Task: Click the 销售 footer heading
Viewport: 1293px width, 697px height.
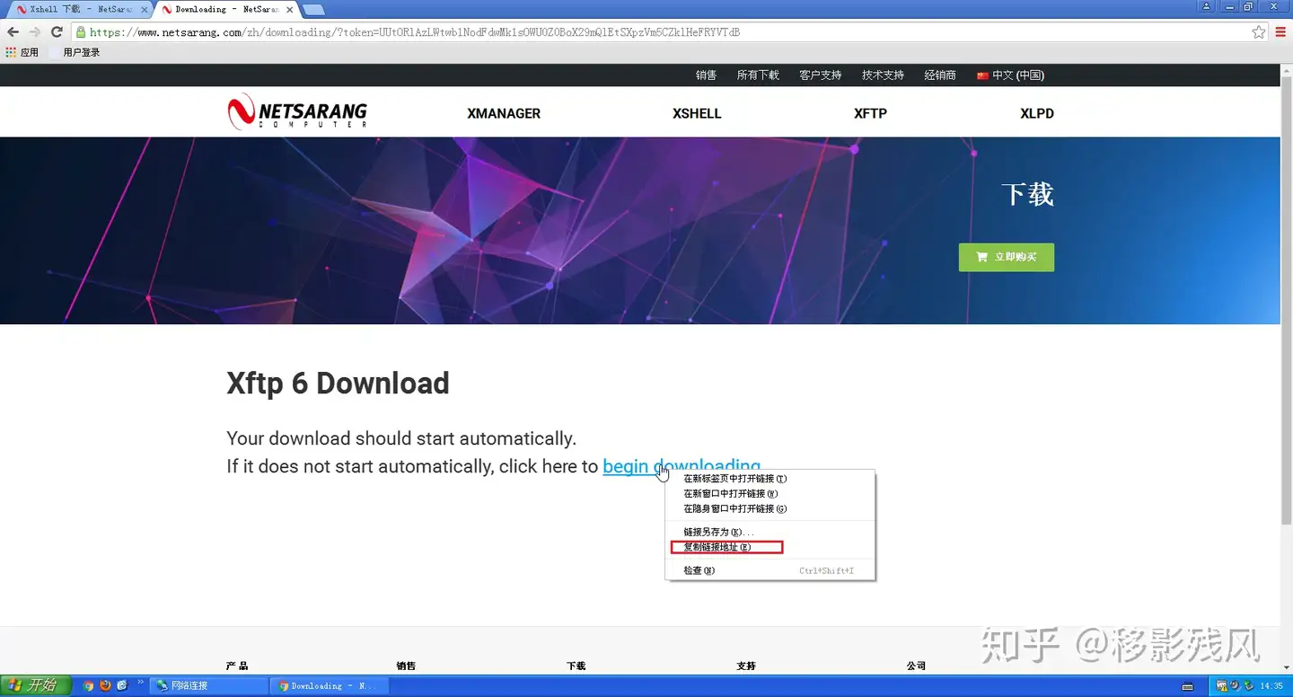Action: pyautogui.click(x=407, y=666)
